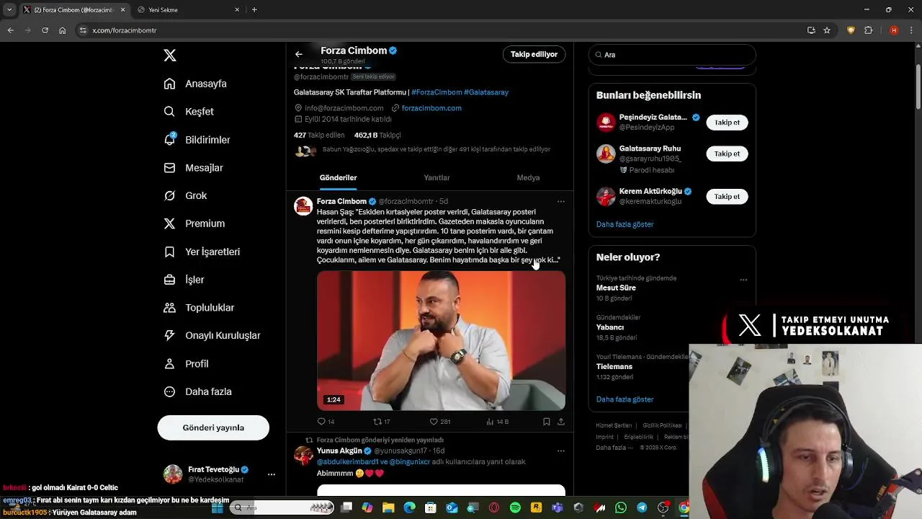Open options for the Mesut Süre trend
The height and width of the screenshot is (519, 922).
click(743, 280)
